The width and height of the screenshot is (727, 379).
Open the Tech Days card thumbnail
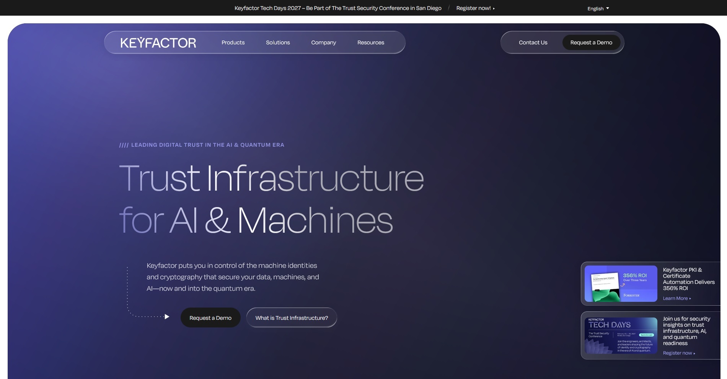[x=621, y=335]
